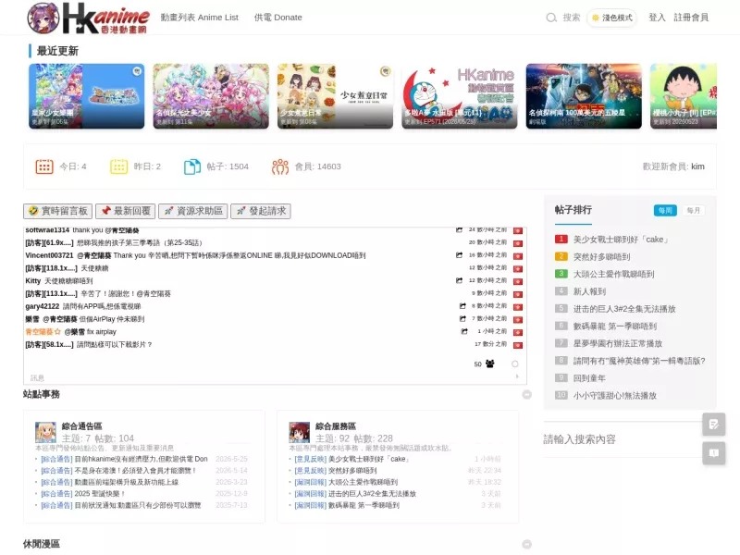
Task: Click the 登入 login link
Action: coord(657,18)
